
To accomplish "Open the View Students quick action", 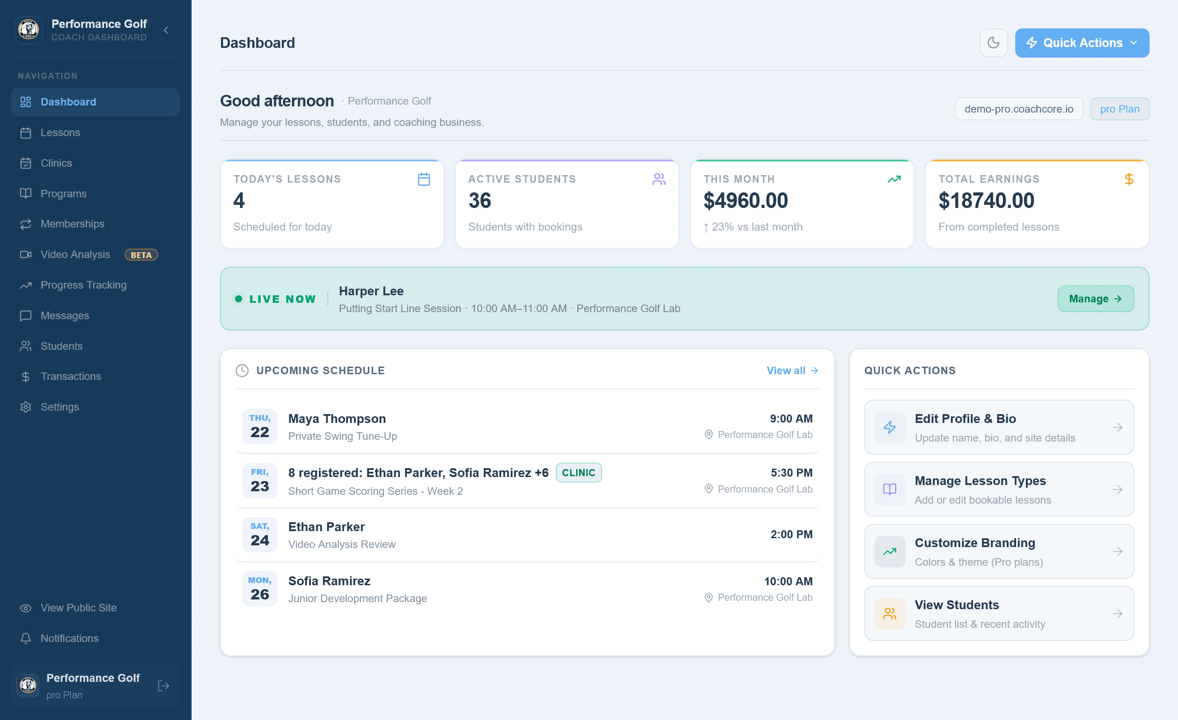I will coord(999,614).
